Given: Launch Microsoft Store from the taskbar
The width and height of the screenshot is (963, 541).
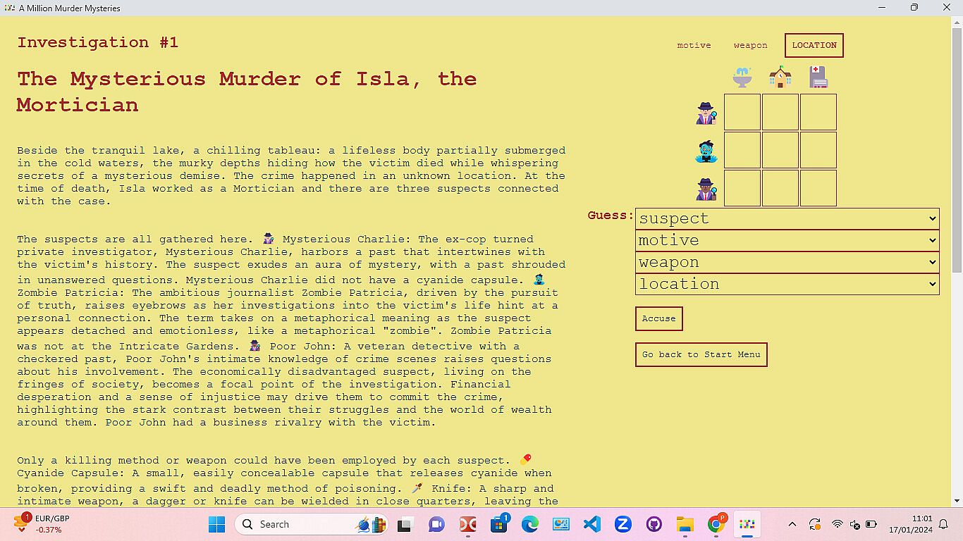Looking at the screenshot, I should tap(499, 524).
